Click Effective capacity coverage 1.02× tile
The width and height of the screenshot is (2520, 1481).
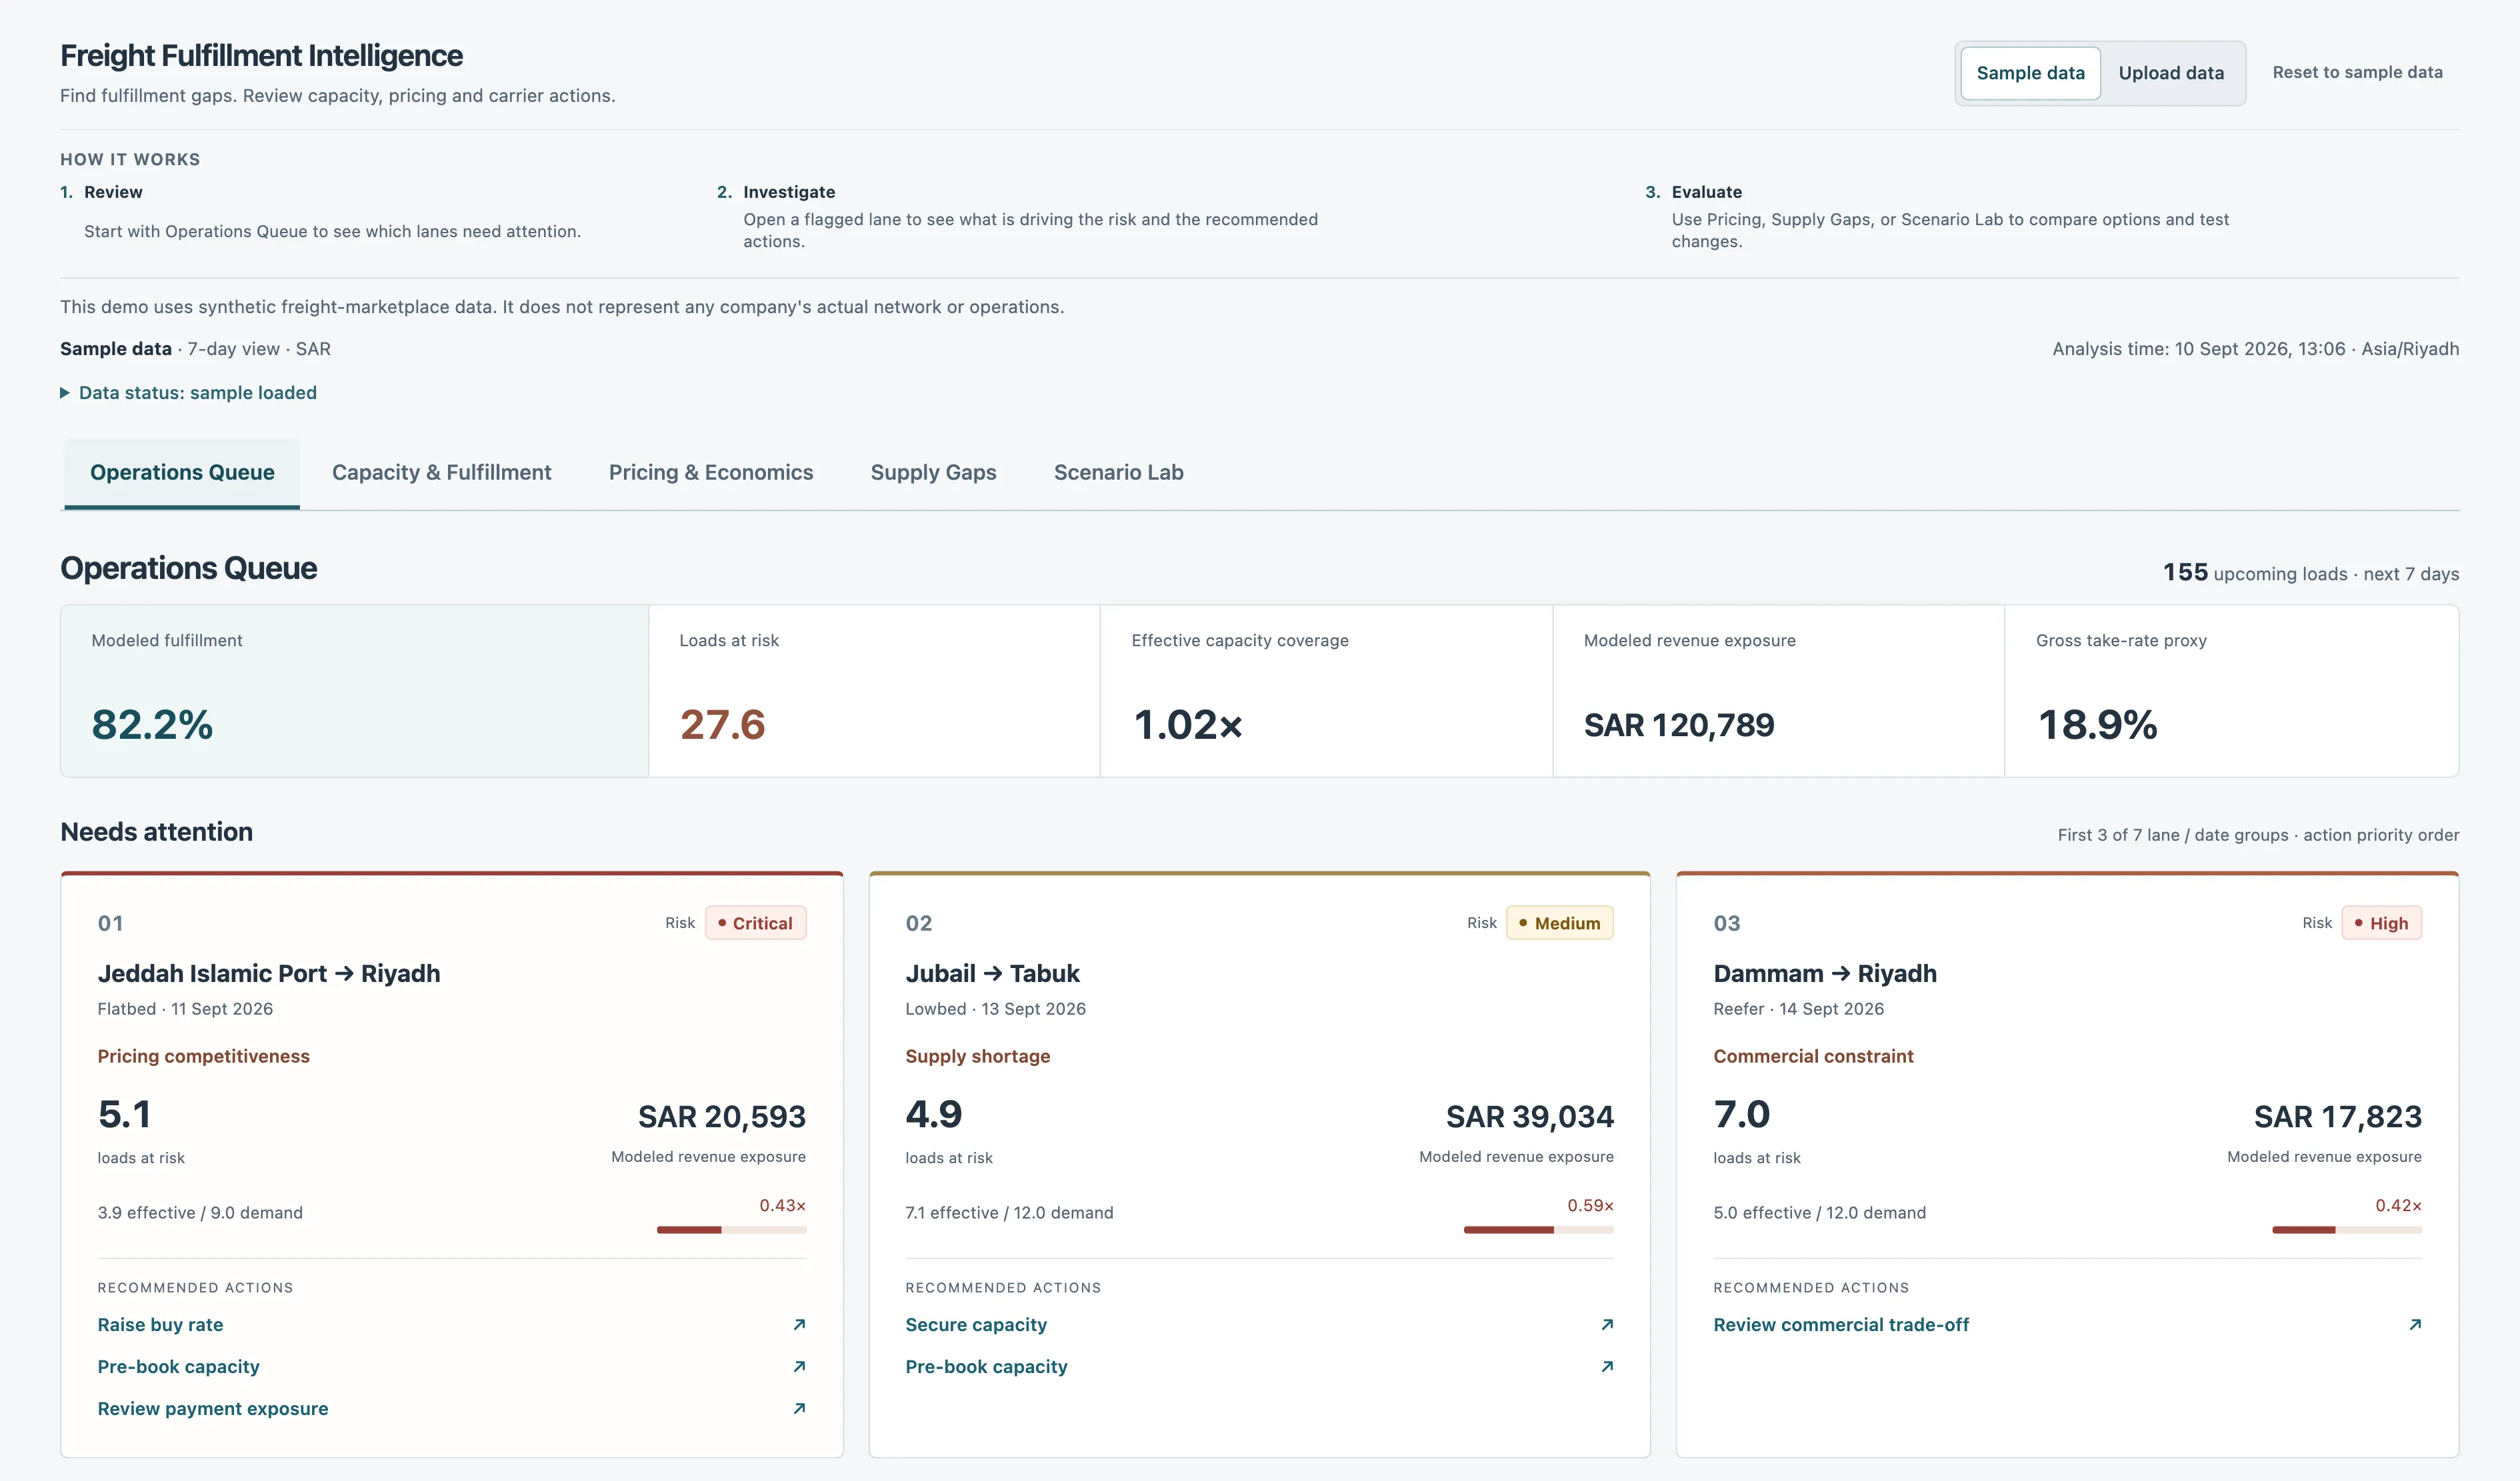point(1326,690)
